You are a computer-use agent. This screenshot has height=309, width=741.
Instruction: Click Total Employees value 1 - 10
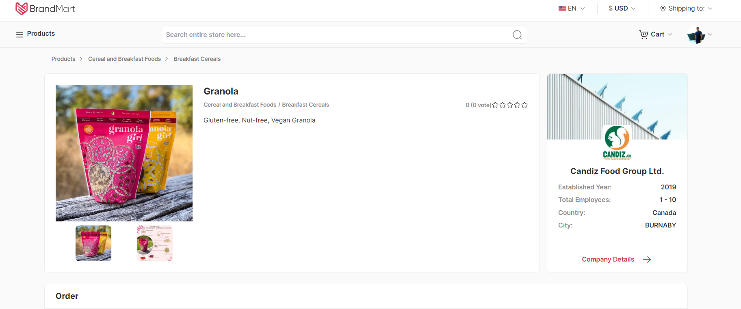click(x=668, y=200)
